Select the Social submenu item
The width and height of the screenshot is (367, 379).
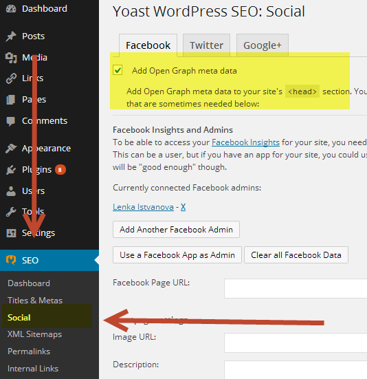coord(19,318)
